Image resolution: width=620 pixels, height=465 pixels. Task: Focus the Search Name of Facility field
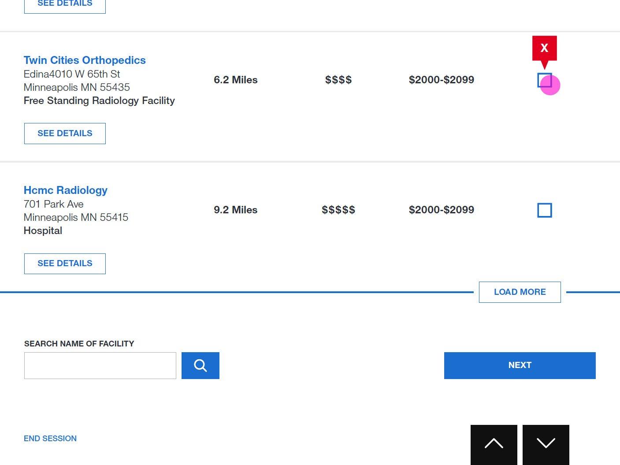100,365
